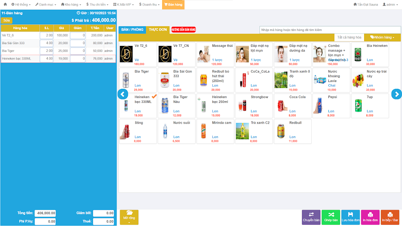
Task: Add Đắp mặt nạ dưỡng da item
Action: pos(293,54)
